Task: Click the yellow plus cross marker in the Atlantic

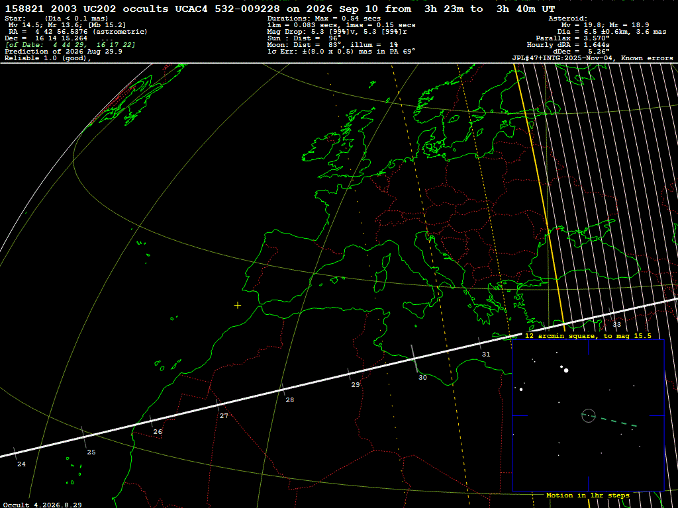Action: [x=238, y=306]
